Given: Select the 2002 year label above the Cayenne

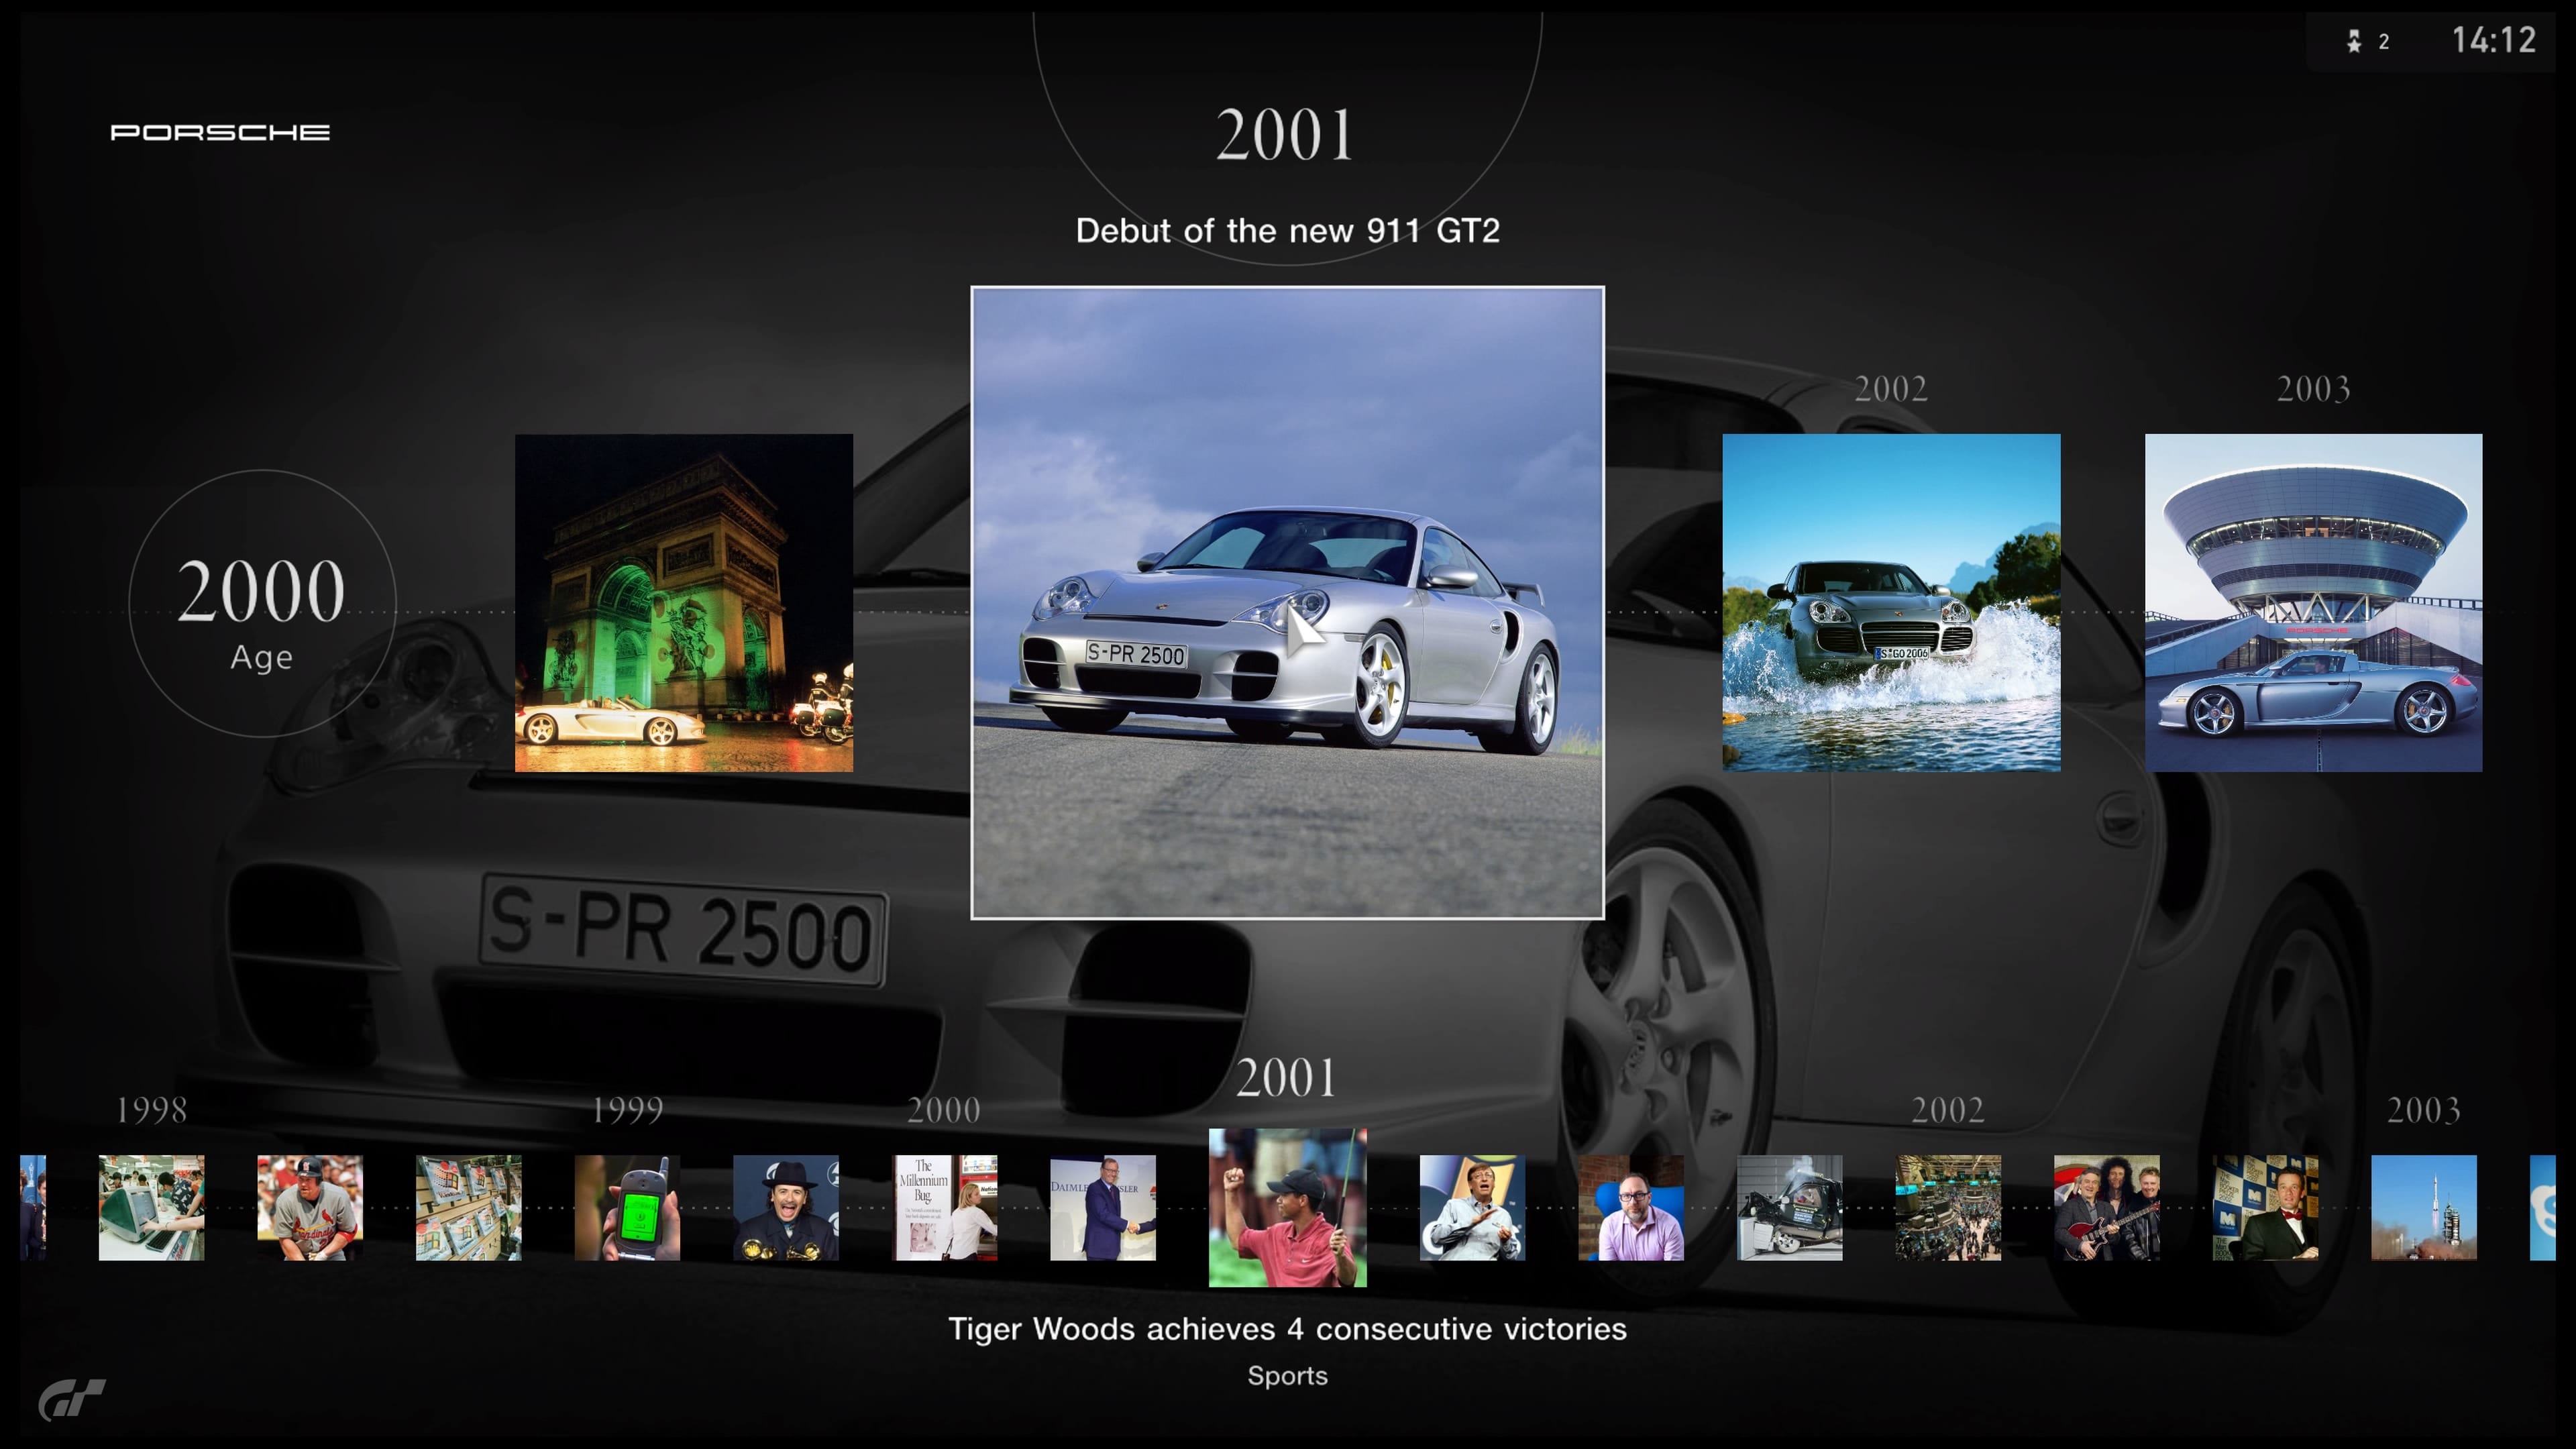Looking at the screenshot, I should (x=1891, y=389).
